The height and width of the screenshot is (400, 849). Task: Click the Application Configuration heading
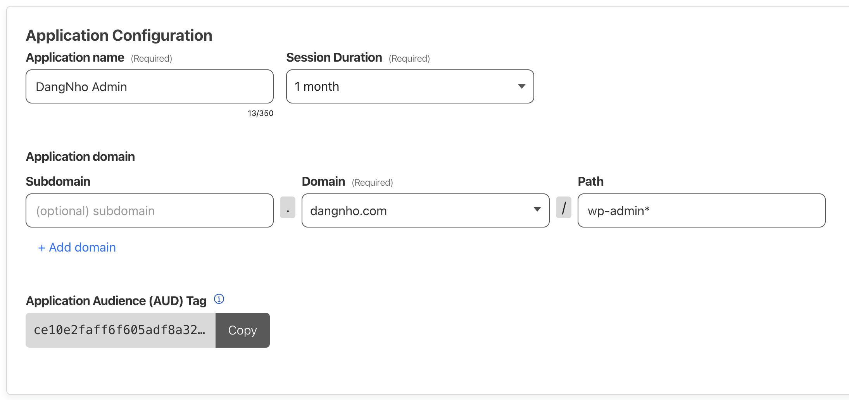119,35
